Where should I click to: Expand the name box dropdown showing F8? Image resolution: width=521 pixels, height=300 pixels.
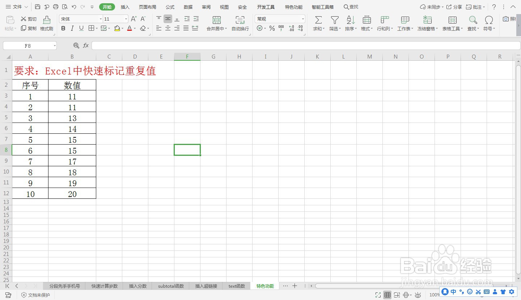[55, 46]
